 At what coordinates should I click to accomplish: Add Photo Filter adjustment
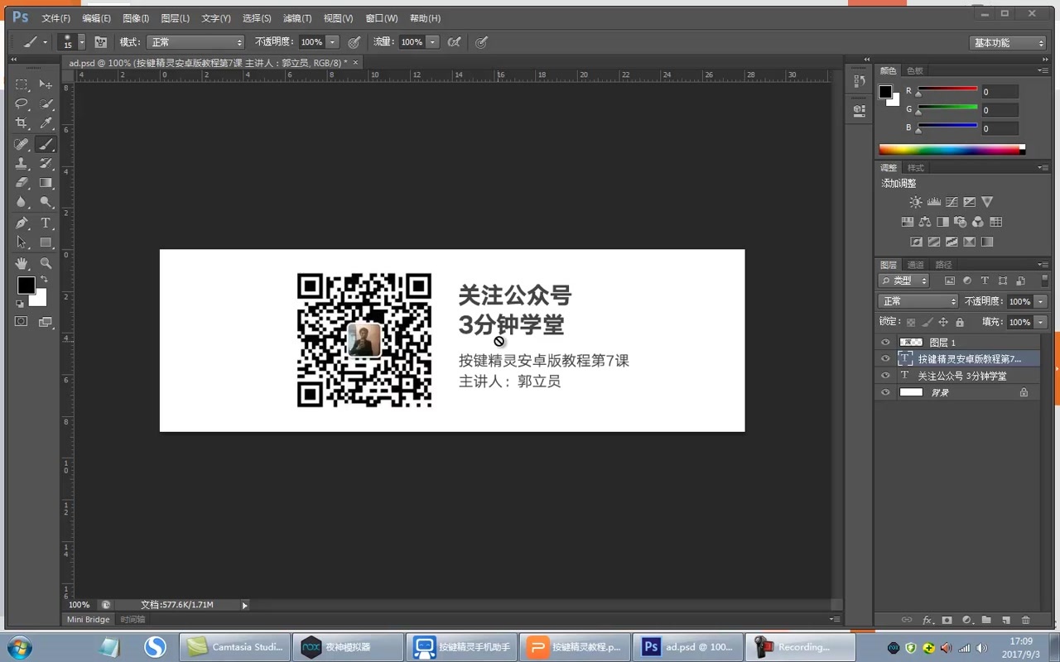tap(961, 222)
